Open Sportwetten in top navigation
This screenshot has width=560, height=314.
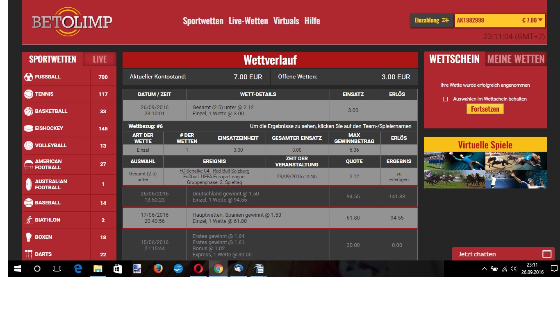[x=203, y=21]
